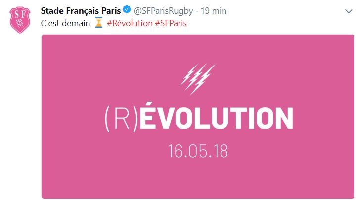Click the blue verified badge
358x200 pixels.
pos(127,11)
